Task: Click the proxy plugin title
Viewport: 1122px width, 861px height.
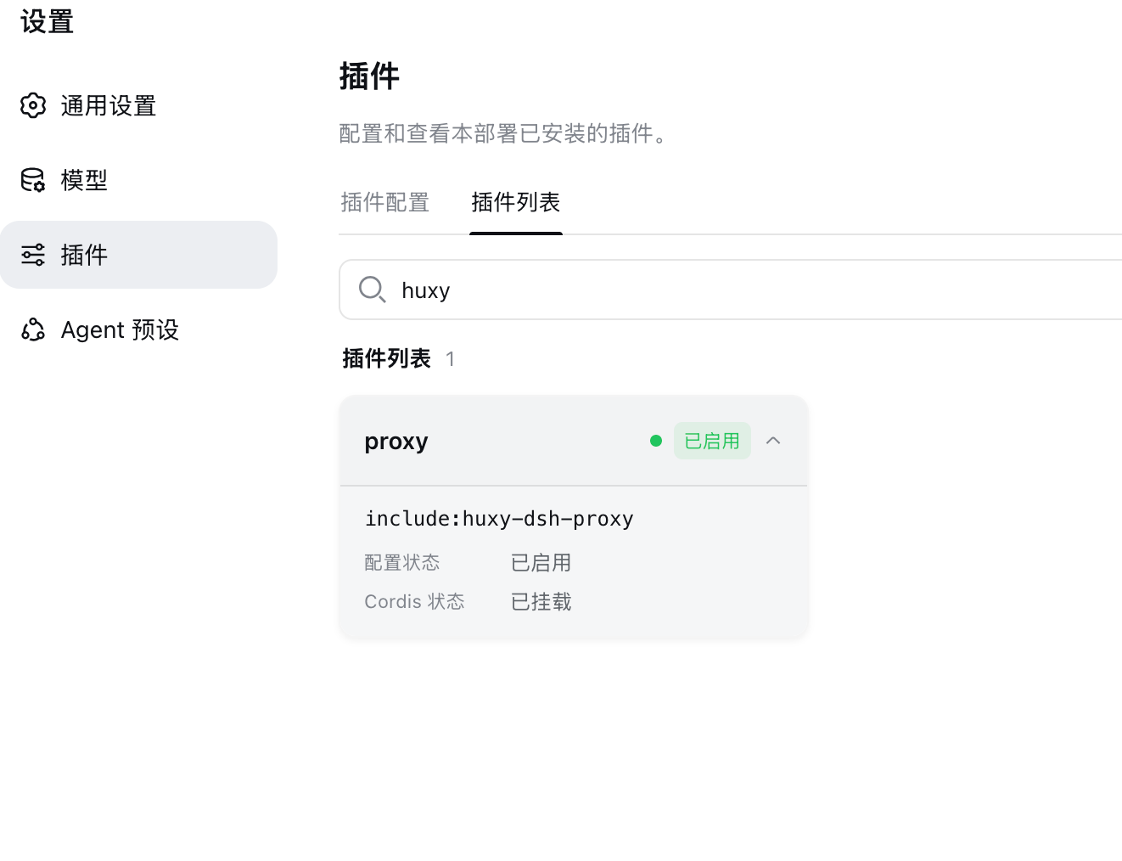Action: pos(396,442)
